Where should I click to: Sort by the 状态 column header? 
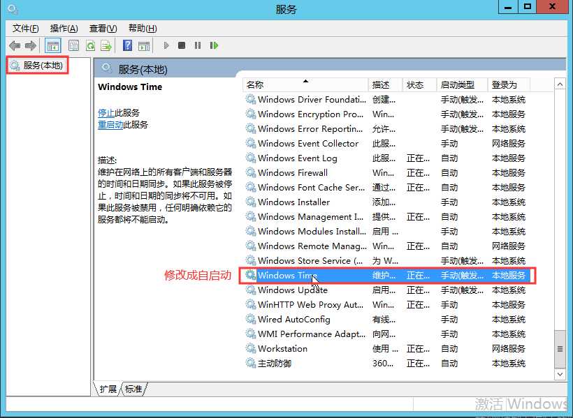[419, 85]
